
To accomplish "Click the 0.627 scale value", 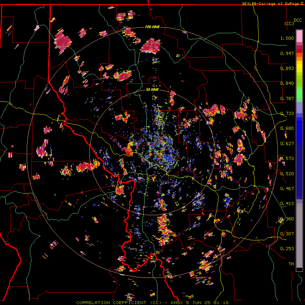I will (287, 144).
